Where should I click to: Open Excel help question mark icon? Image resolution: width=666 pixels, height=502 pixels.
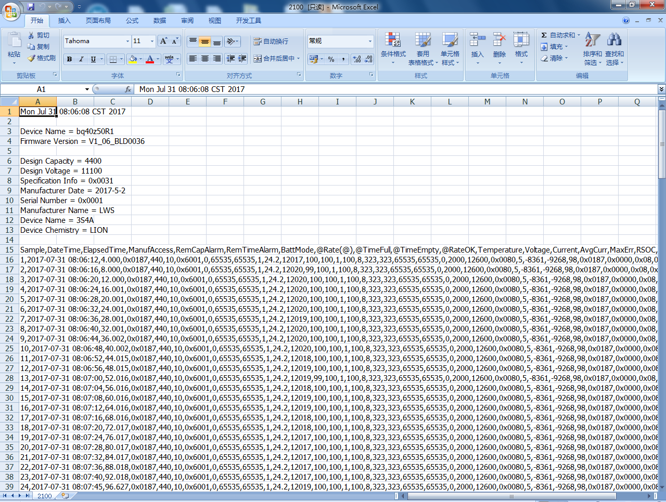(x=626, y=20)
